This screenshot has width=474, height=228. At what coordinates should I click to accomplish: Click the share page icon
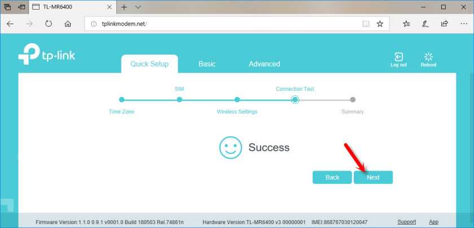(444, 24)
